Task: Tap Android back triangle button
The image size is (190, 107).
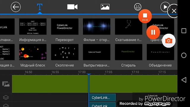Action: point(184,80)
